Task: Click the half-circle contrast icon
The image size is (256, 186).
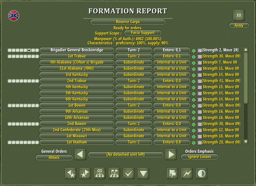Action: tap(202, 173)
